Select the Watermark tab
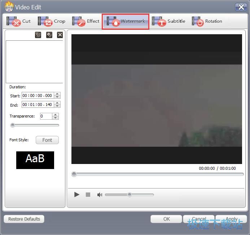 click(x=126, y=21)
